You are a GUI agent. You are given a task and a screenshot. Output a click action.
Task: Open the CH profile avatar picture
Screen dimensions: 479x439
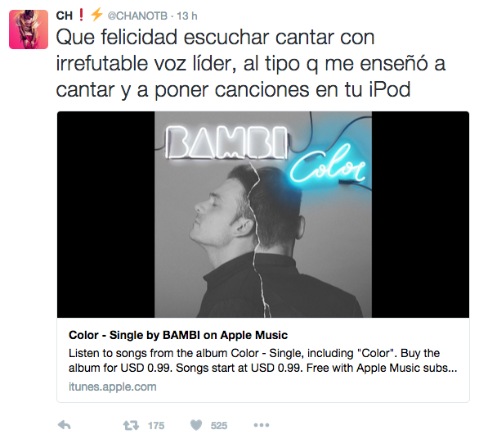click(x=29, y=29)
